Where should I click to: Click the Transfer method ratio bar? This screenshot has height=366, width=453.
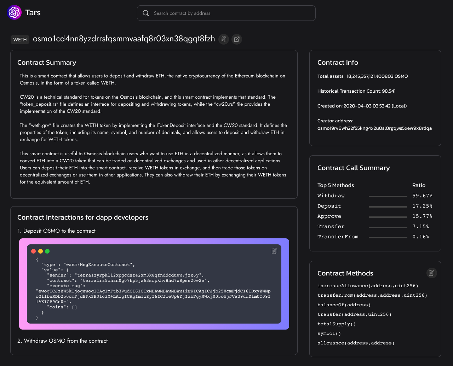click(388, 227)
